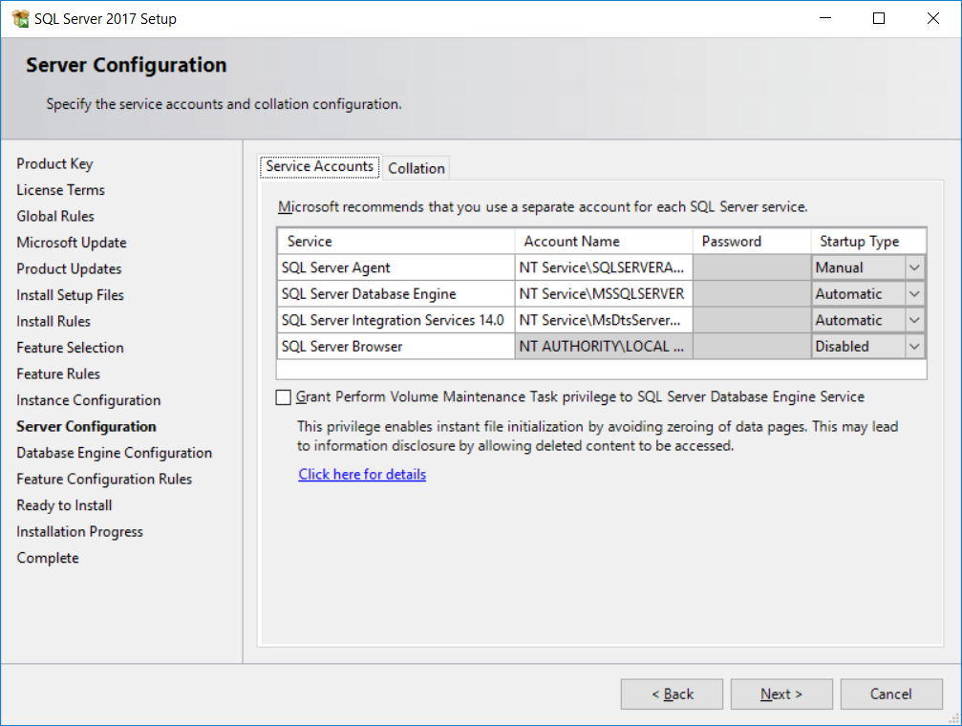Open Startup Type dropdown for Integration Services 14.0
Viewport: 962px width, 726px height.
pyautogui.click(x=914, y=320)
